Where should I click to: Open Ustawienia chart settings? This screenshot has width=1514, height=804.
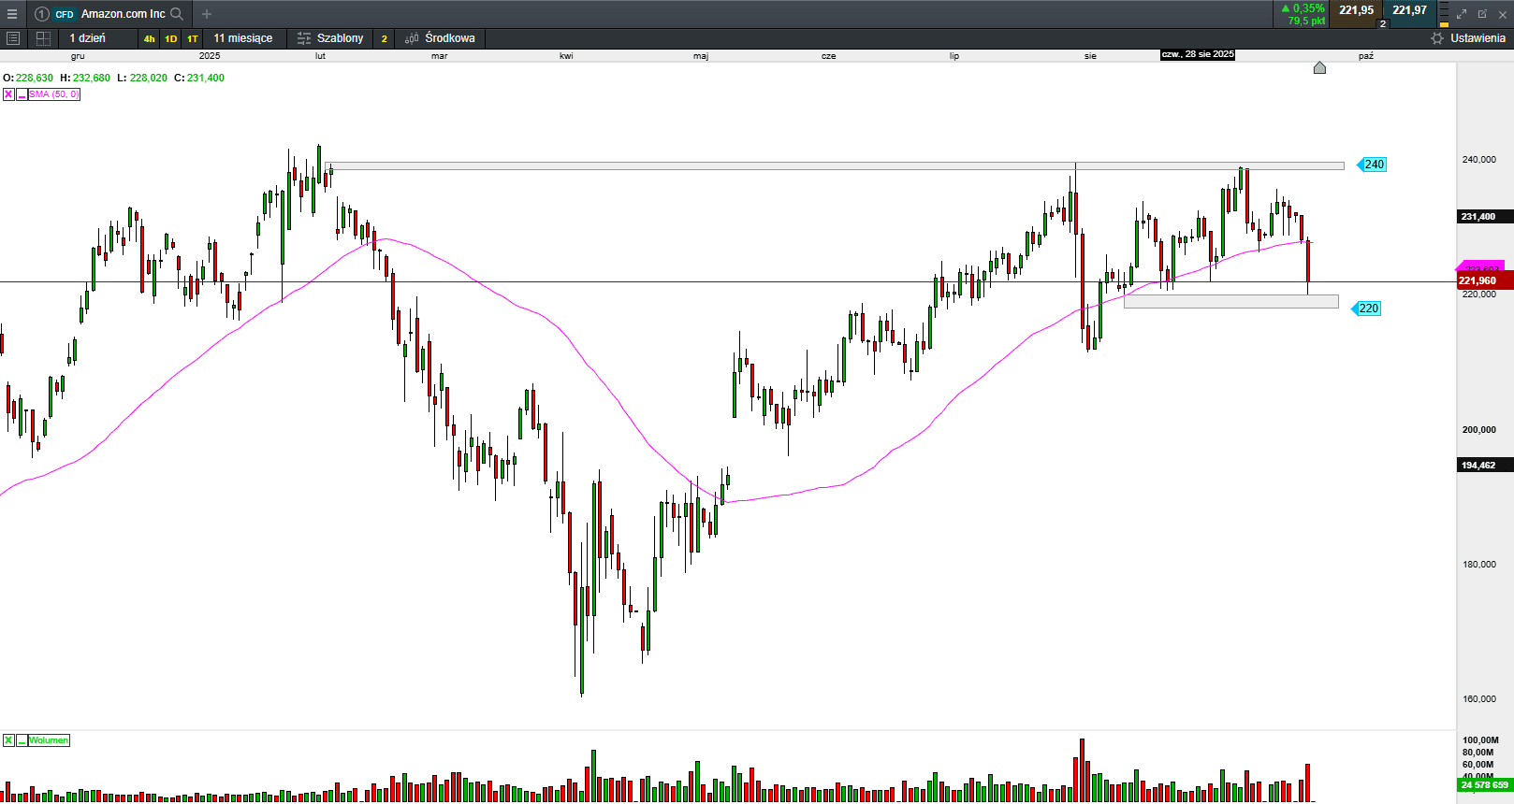tap(1468, 38)
